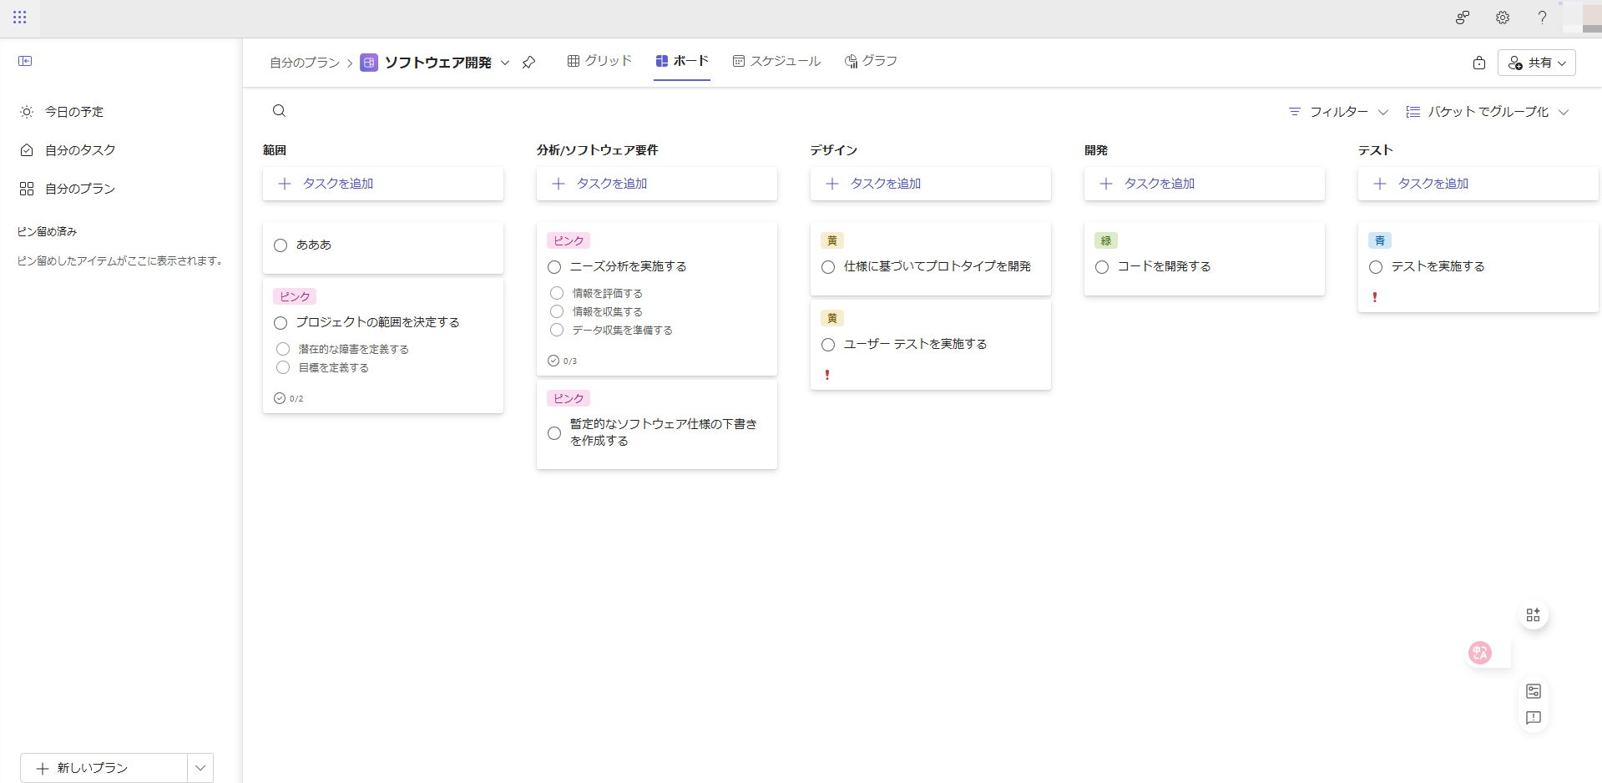The image size is (1602, 783).
Task: Open help question mark icon
Action: tap(1542, 18)
